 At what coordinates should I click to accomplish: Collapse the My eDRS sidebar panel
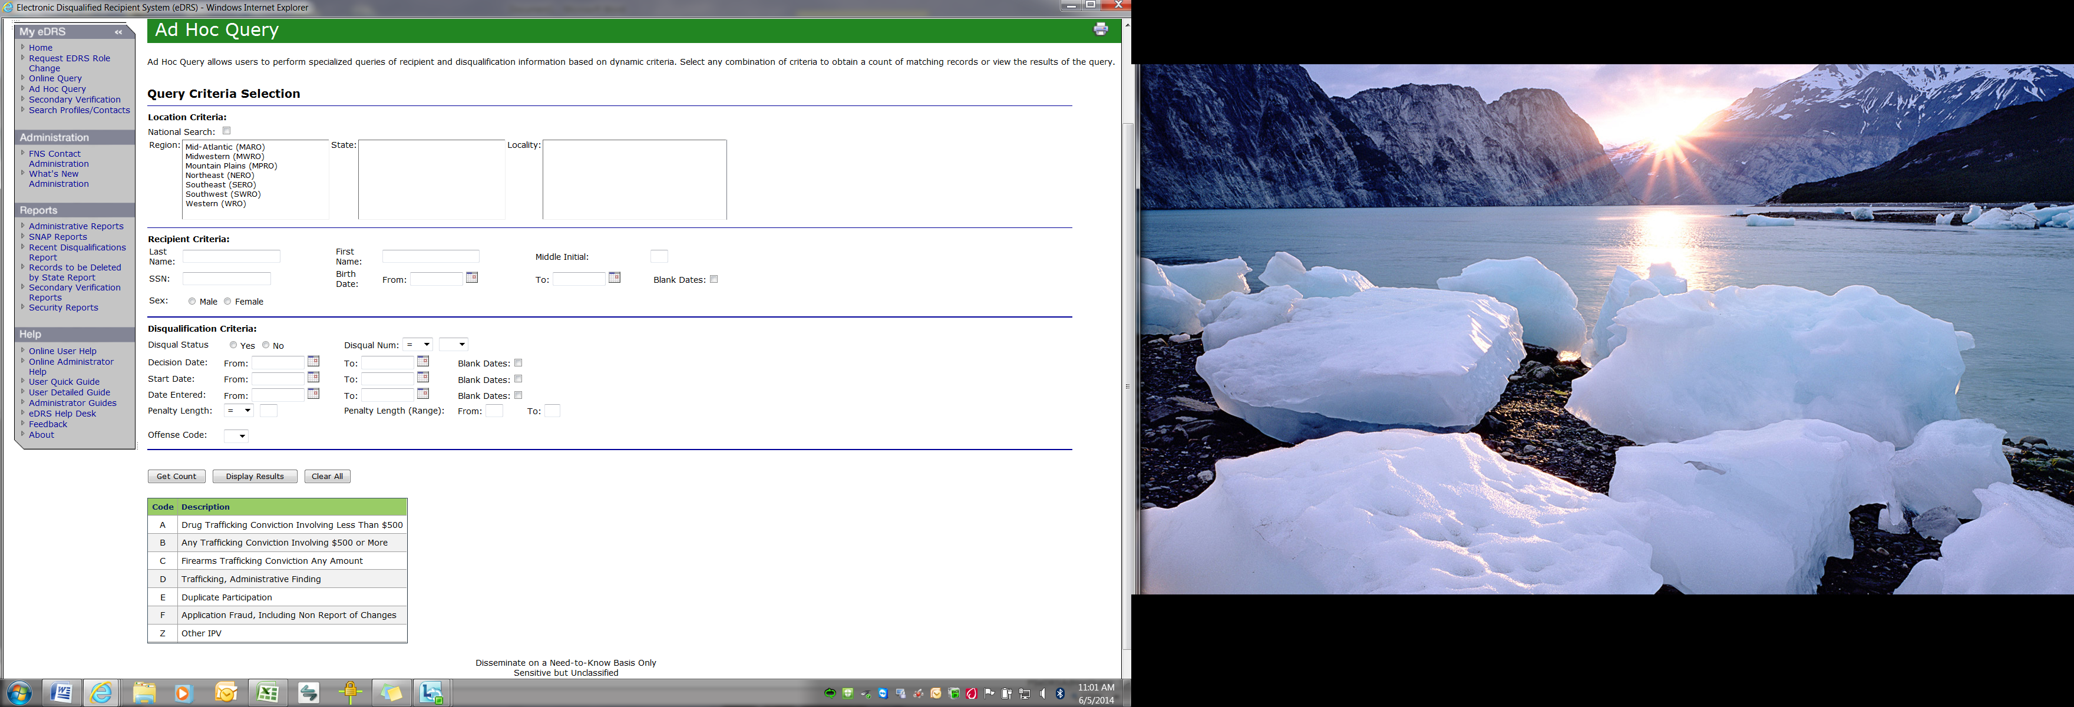118,32
